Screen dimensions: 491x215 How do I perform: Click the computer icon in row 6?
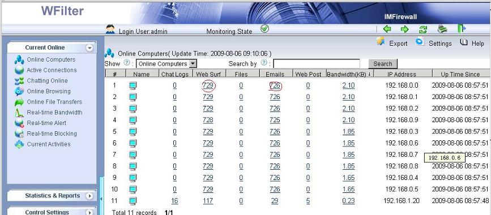133,144
